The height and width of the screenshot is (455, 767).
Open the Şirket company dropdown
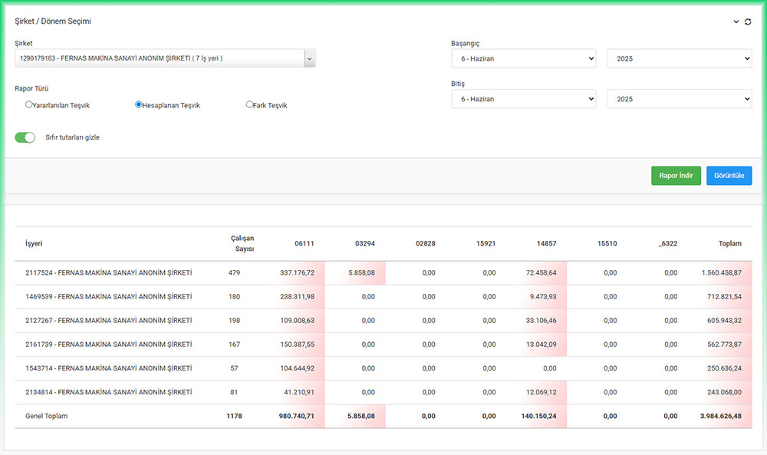165,58
